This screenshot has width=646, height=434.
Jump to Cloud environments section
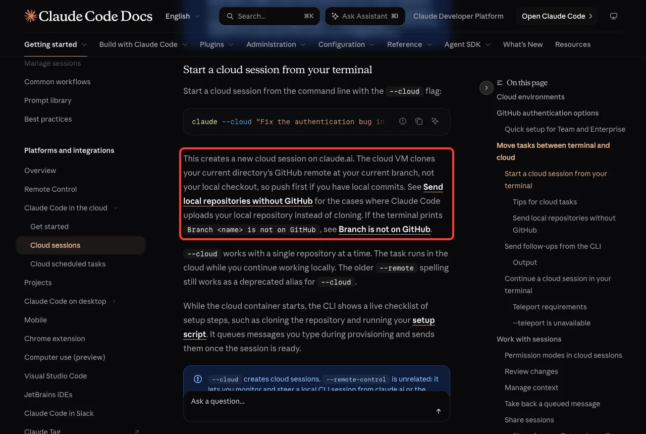click(530, 97)
